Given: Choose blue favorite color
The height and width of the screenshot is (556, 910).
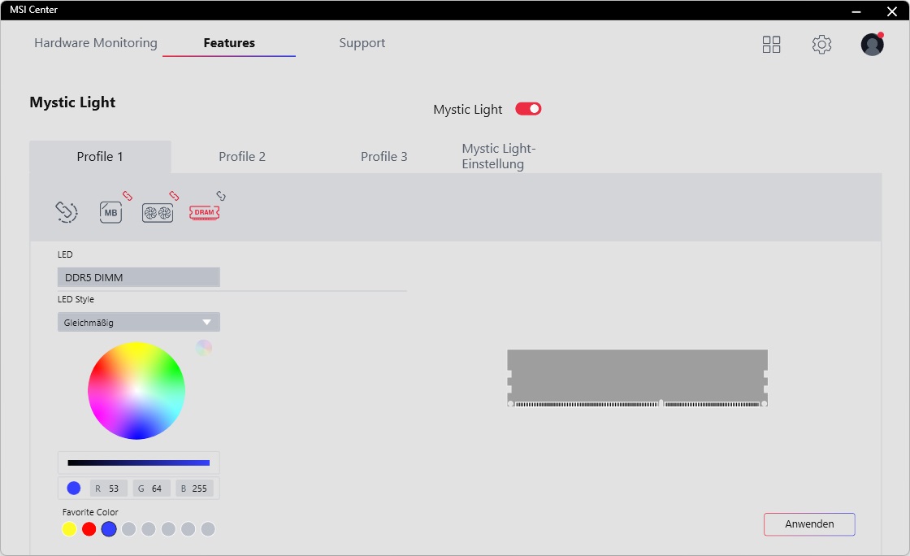Looking at the screenshot, I should click(x=109, y=528).
